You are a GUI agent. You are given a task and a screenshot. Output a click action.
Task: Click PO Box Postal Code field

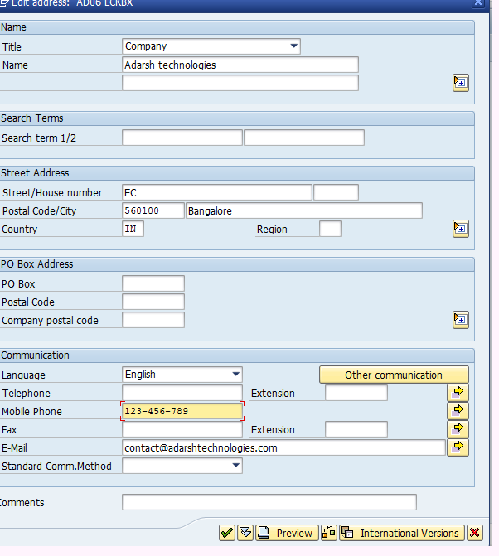(x=153, y=302)
